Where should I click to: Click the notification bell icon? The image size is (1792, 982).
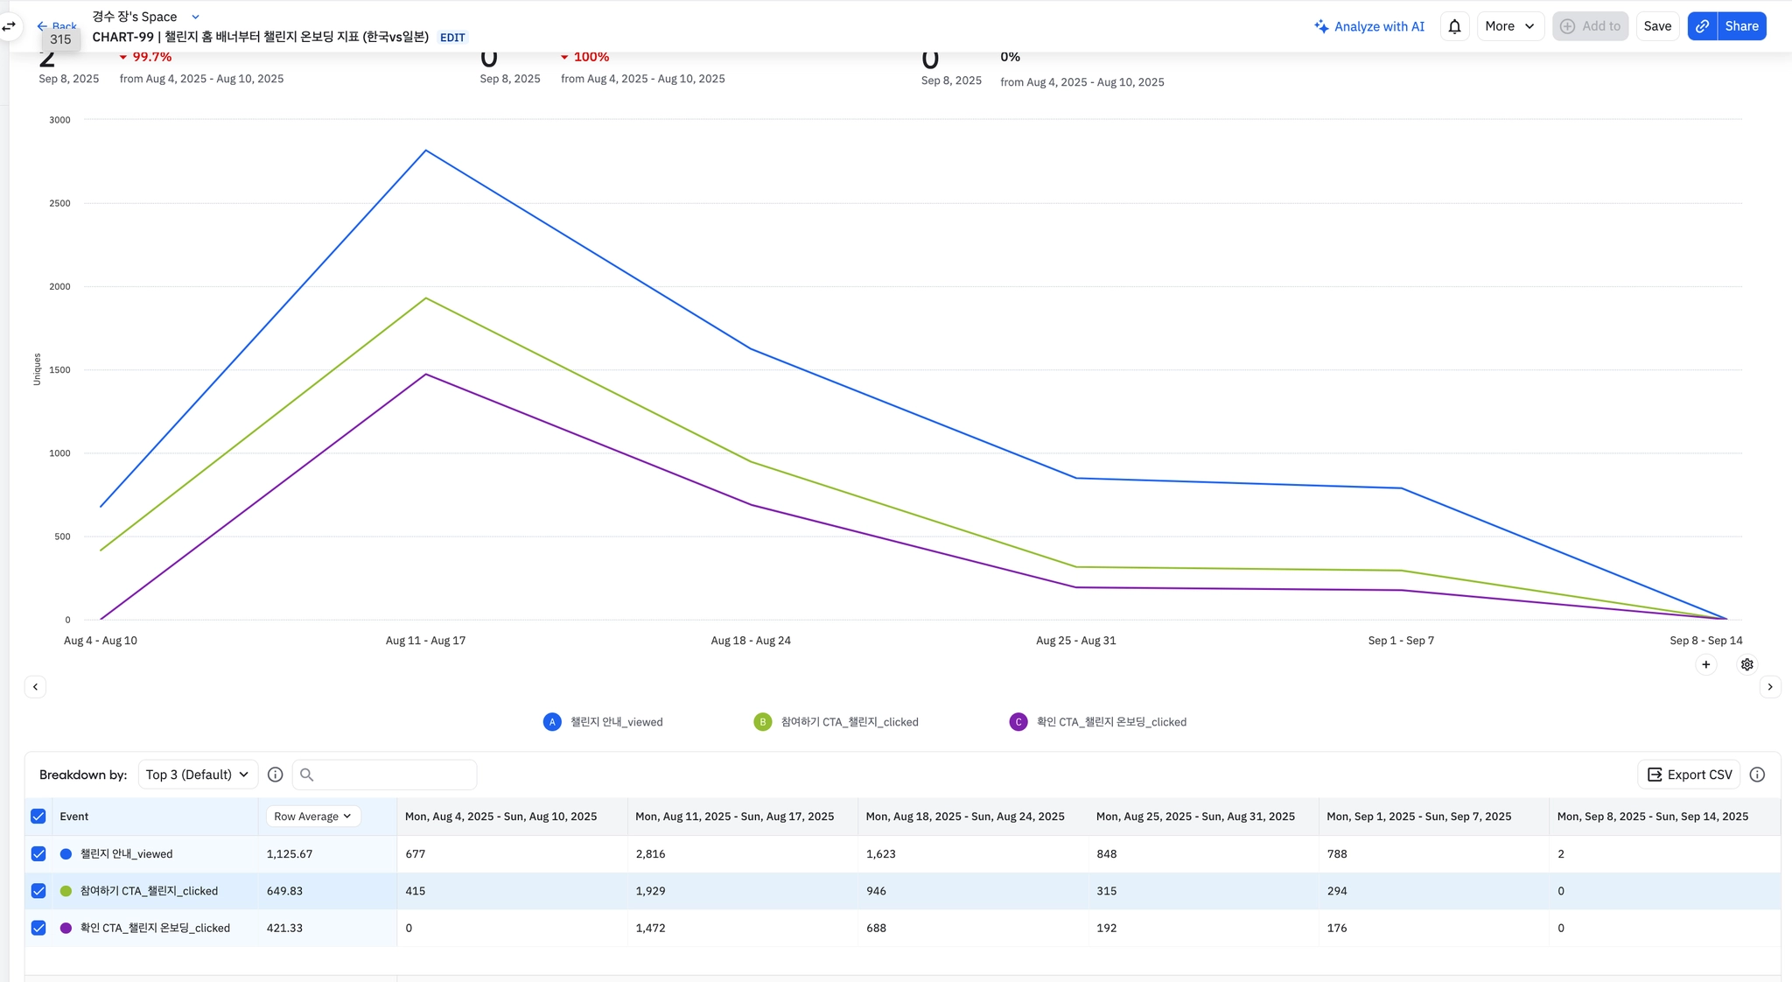point(1454,26)
